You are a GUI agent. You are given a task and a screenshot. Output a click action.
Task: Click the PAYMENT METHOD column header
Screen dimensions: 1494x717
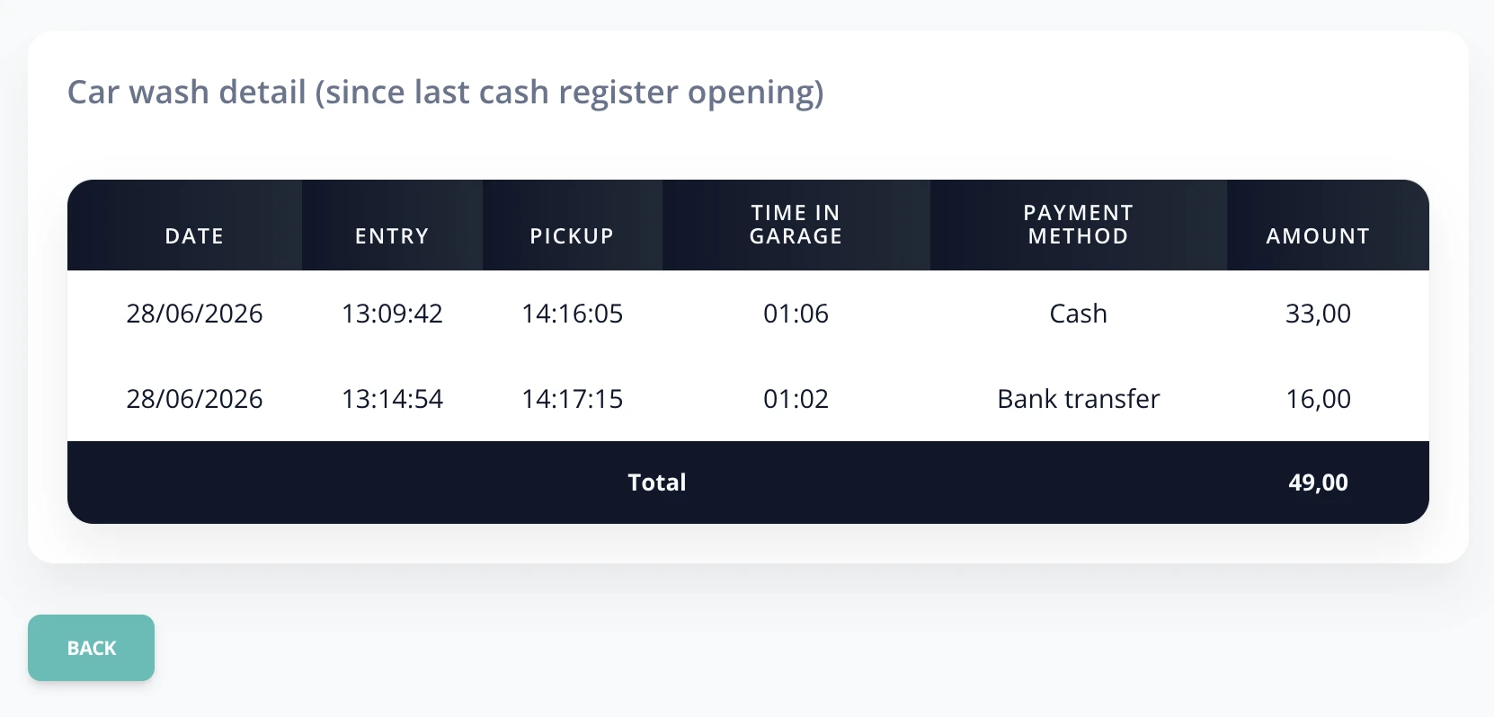(x=1079, y=225)
